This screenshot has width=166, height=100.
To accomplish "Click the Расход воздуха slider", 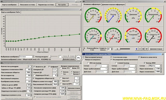I will tap(54, 57).
